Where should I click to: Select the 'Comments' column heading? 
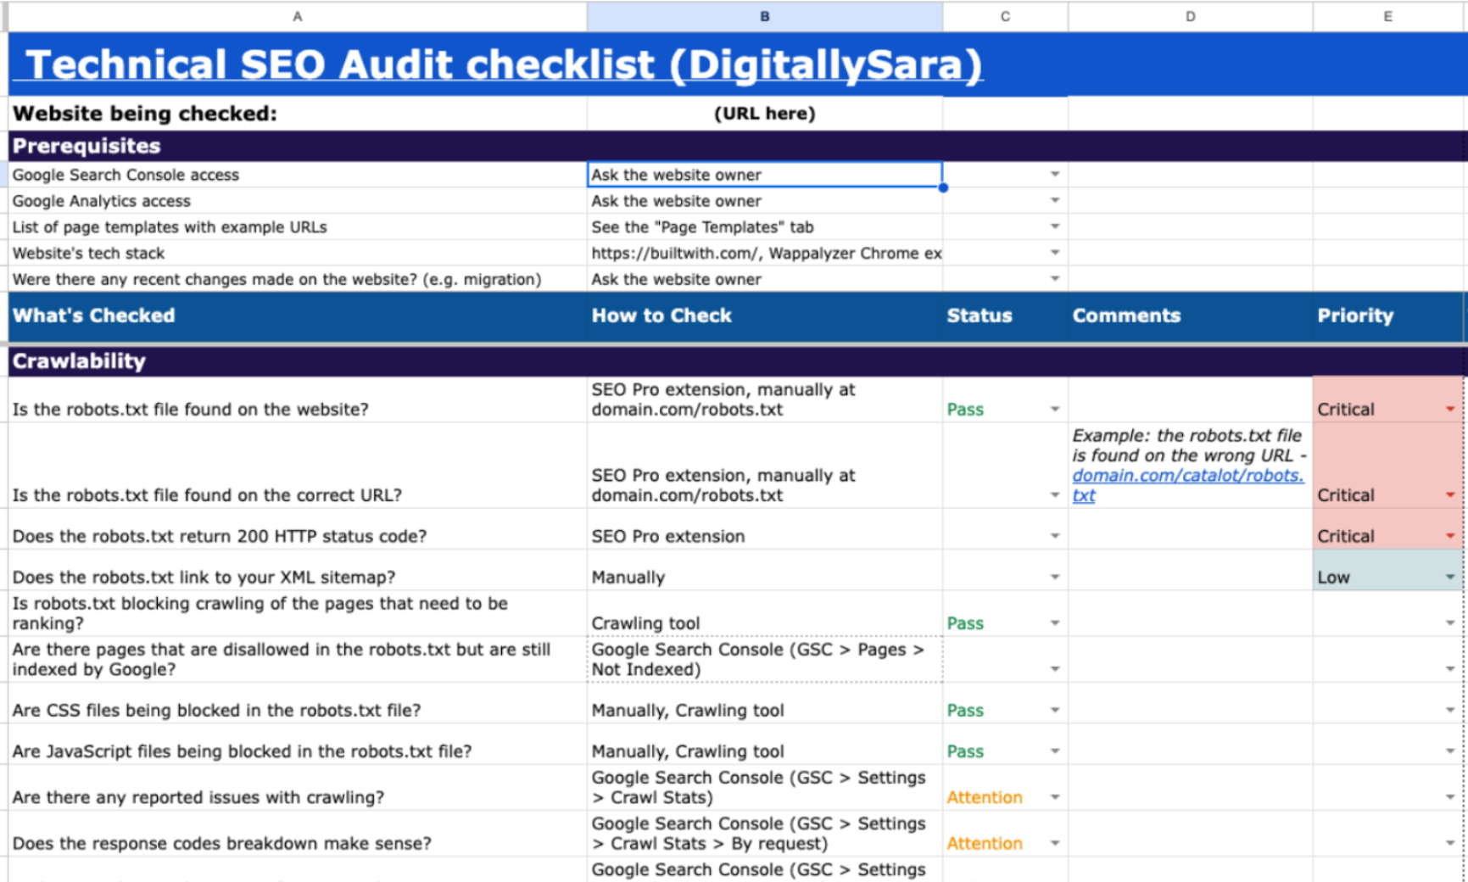click(x=1191, y=316)
